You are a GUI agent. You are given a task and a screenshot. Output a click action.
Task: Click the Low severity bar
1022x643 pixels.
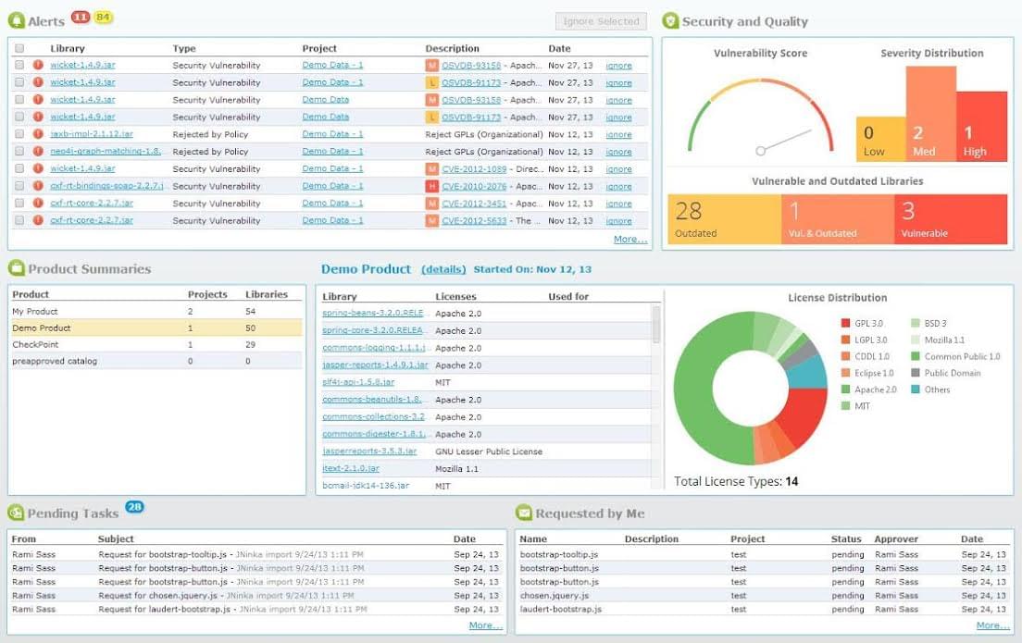pos(880,139)
